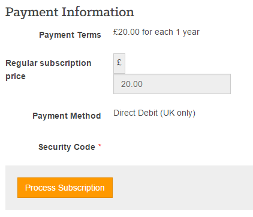Click the word 'price' under Regular subscription
Screen dimensions: 253x217
point(16,77)
